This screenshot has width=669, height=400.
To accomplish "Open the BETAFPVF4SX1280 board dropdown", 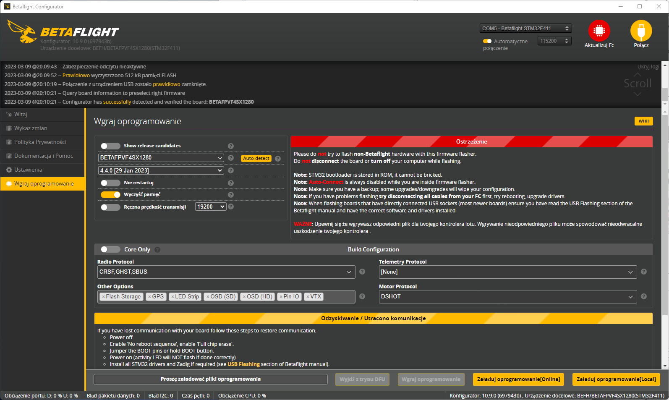I will [161, 158].
